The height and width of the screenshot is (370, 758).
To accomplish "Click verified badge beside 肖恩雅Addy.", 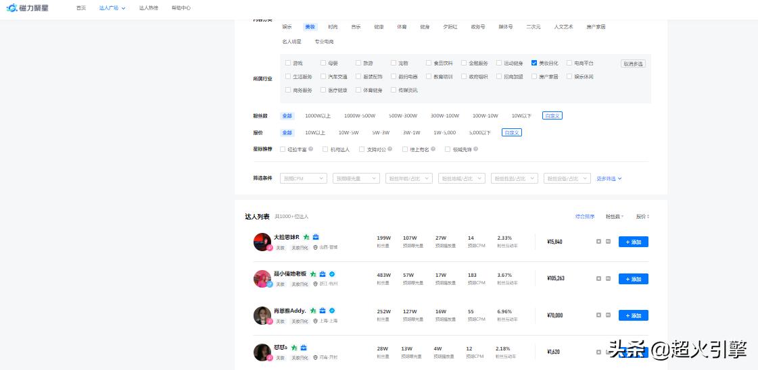I will coord(332,311).
